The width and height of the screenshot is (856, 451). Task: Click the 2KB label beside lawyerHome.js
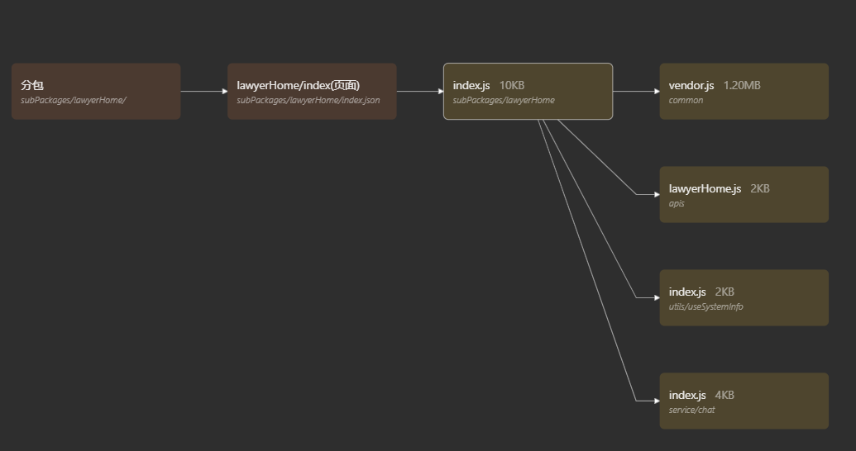(x=759, y=188)
